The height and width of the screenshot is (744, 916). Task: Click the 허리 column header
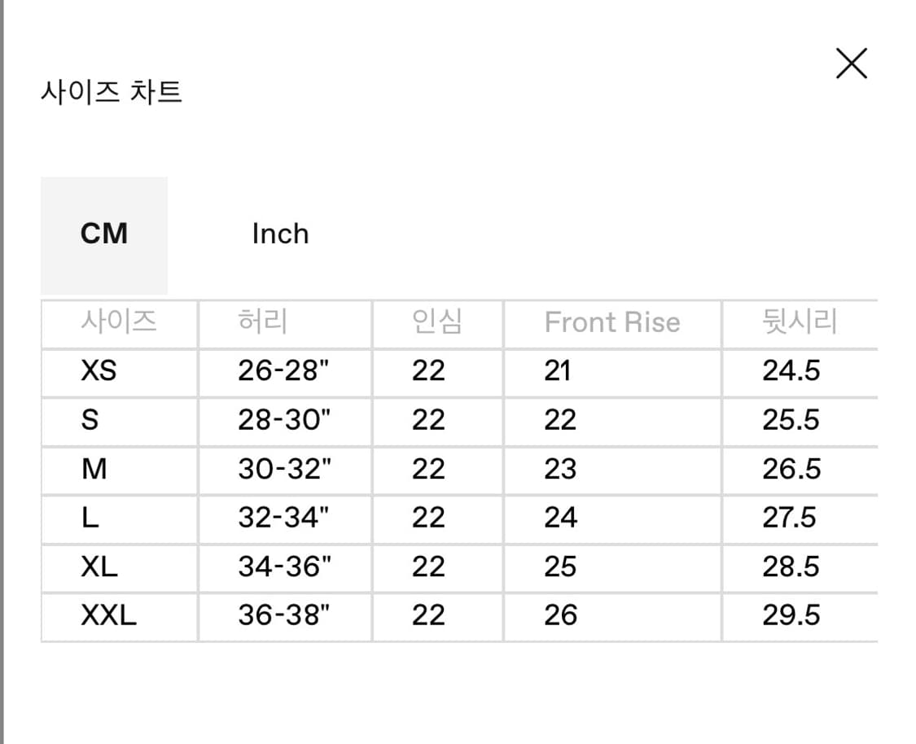262,322
